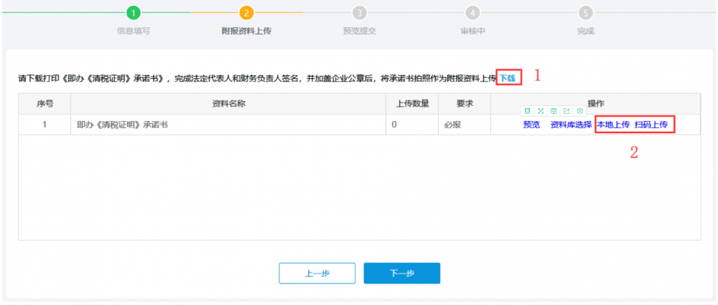Click step 3 circle 预览提交

360,13
